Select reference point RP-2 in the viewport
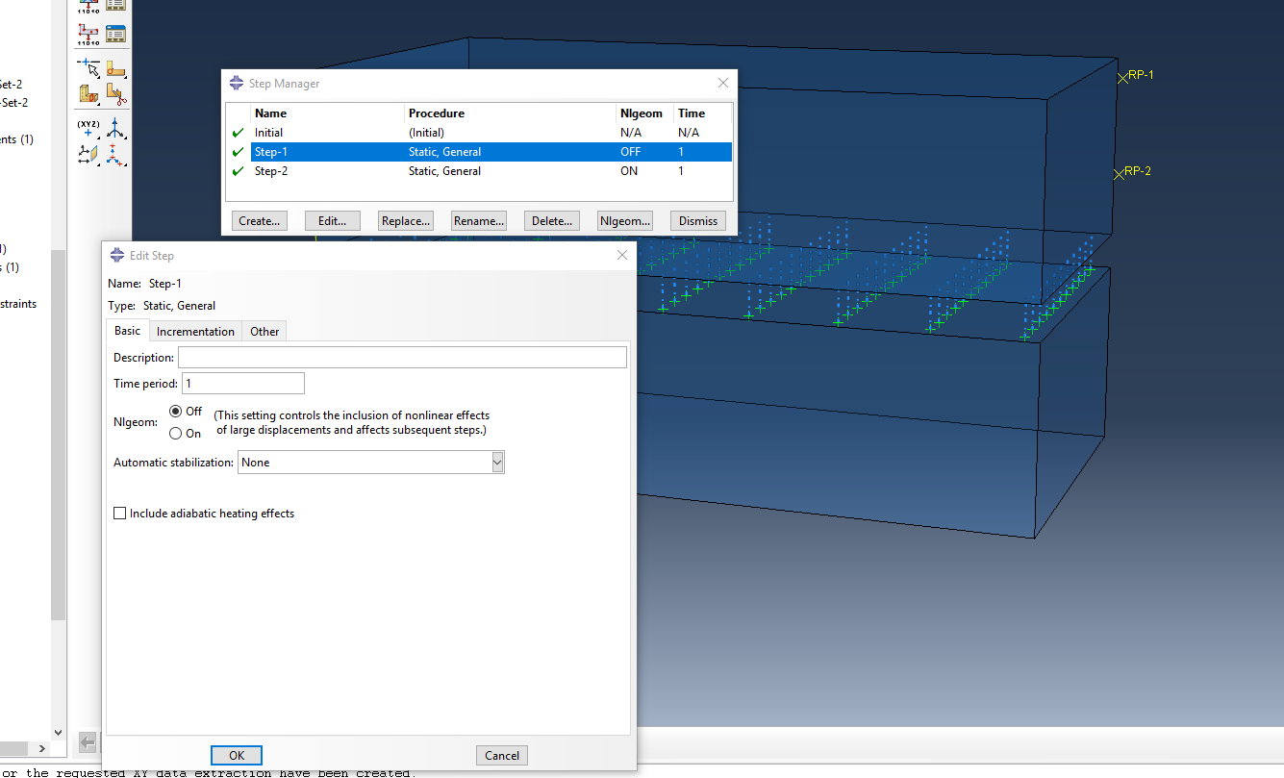Screen dimensions: 1284x778 coord(1119,174)
